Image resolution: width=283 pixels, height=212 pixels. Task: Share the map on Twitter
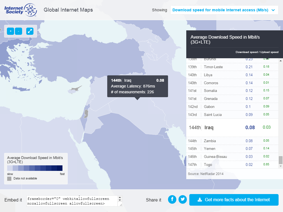pyautogui.click(x=182, y=199)
